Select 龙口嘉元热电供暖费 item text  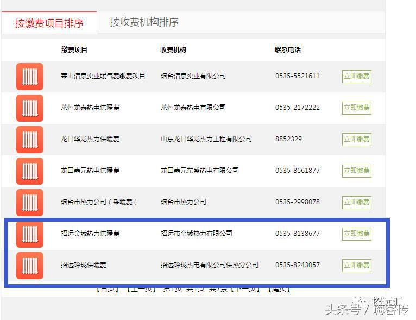(90, 171)
